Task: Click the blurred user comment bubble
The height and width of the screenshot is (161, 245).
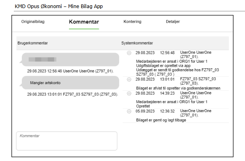Action: [x=70, y=59]
